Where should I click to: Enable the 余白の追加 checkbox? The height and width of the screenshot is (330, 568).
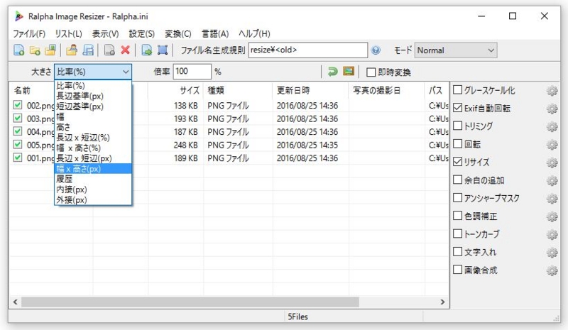(457, 180)
